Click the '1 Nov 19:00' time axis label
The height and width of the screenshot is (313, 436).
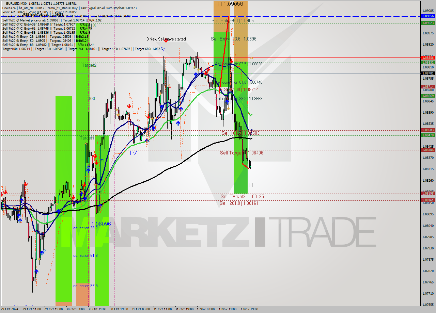coord(249,309)
